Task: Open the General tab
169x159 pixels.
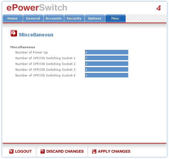Action: point(33,18)
